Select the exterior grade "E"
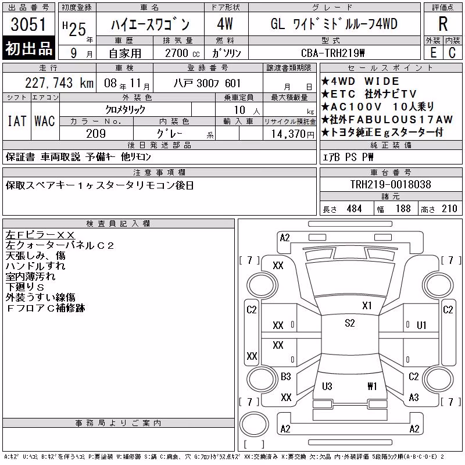465x465 pixels. (433, 53)
